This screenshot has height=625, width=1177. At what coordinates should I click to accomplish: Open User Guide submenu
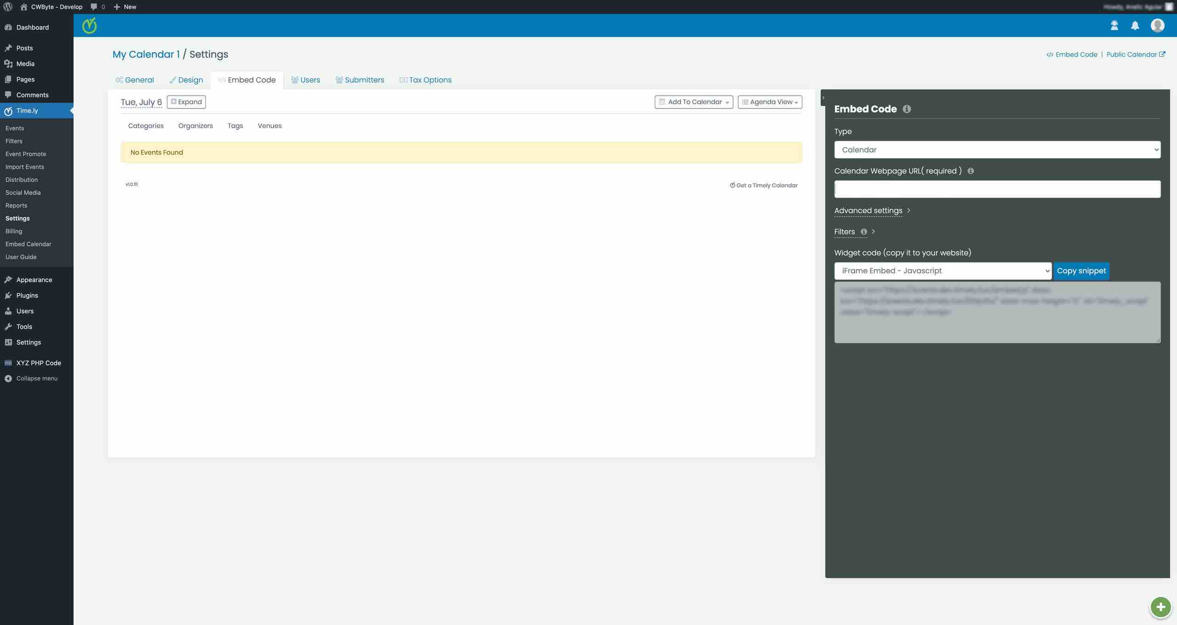[x=21, y=257]
